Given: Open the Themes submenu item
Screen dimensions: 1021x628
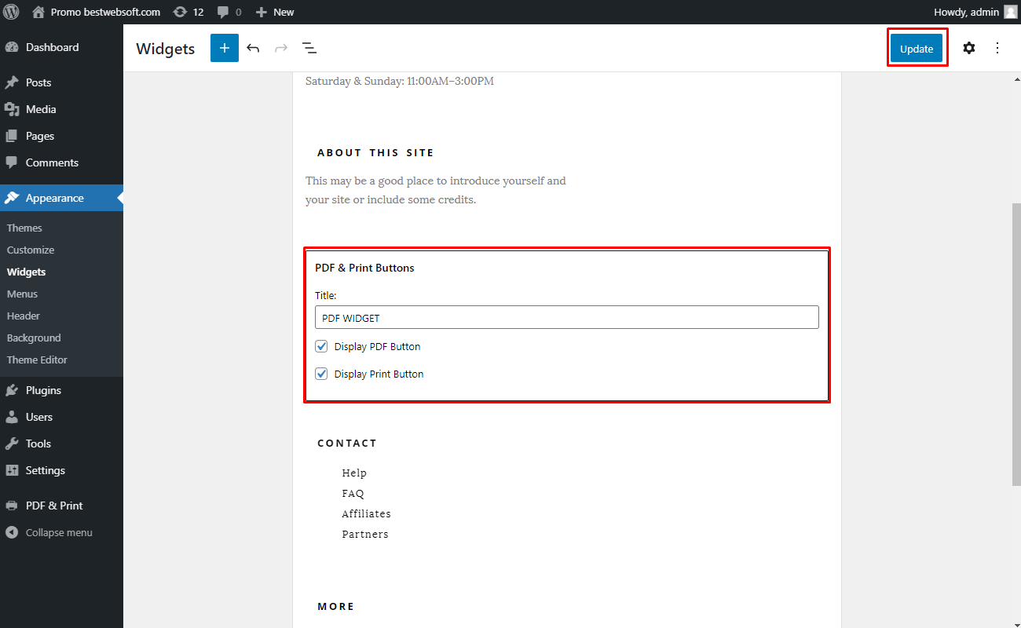Looking at the screenshot, I should (24, 228).
